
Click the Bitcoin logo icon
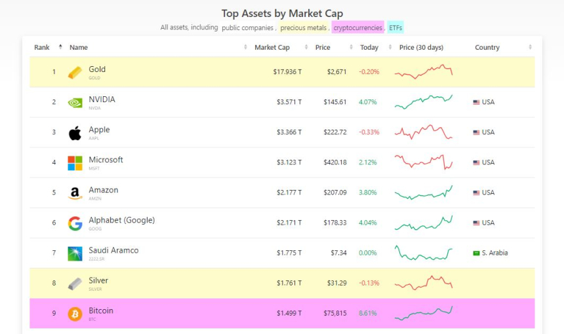[75, 314]
